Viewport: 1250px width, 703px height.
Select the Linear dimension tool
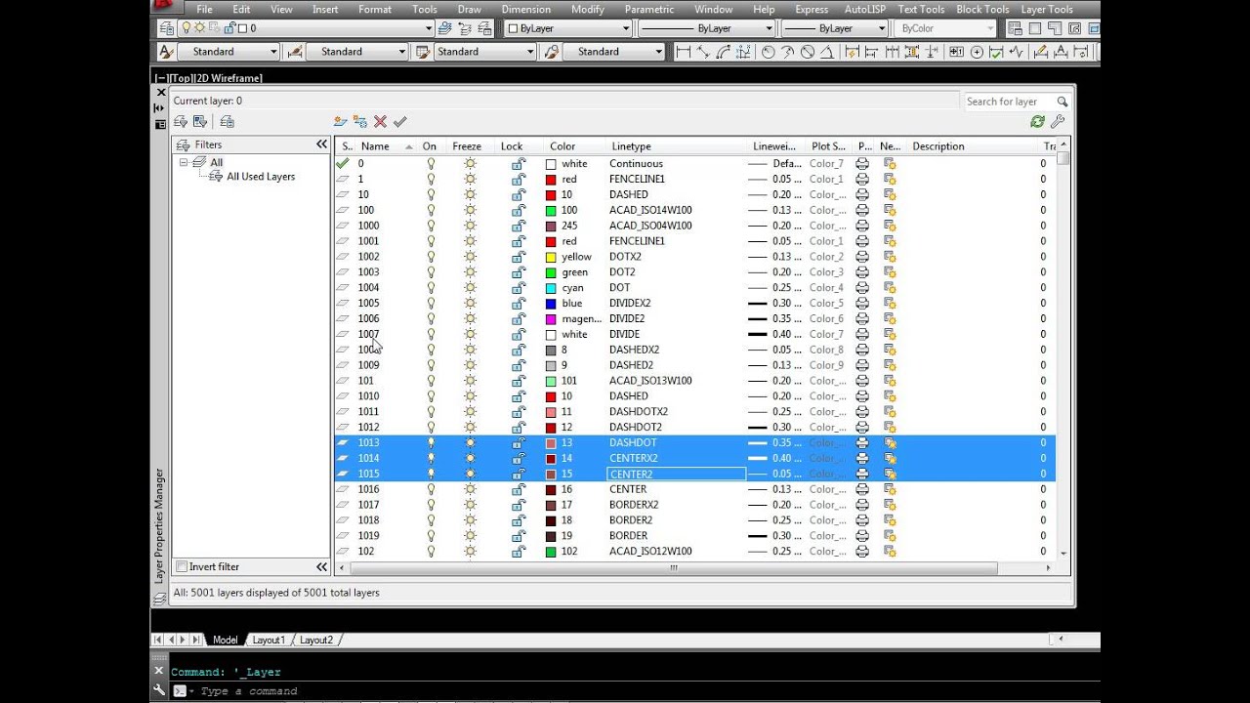(x=684, y=52)
